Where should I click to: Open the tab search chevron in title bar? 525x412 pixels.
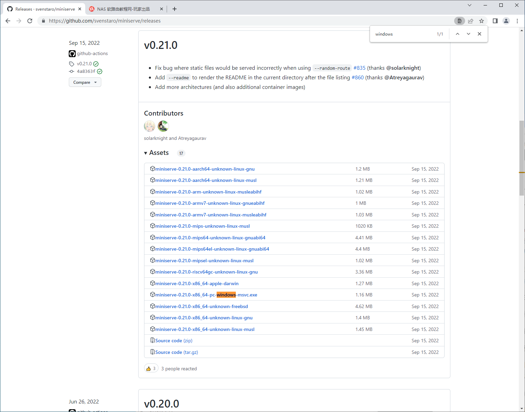coord(470,5)
